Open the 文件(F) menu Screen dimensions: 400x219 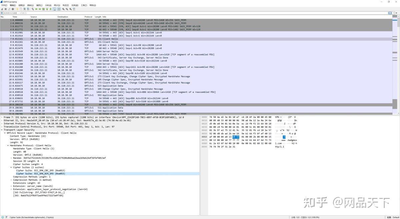(x=4, y=5)
